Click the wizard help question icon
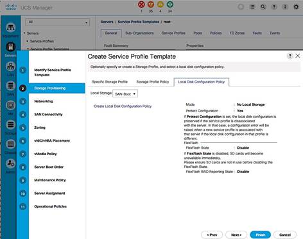 click(290, 56)
